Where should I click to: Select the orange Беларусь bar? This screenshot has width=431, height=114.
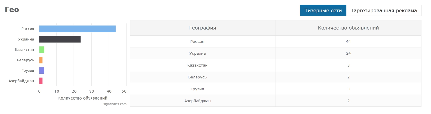pos(41,60)
